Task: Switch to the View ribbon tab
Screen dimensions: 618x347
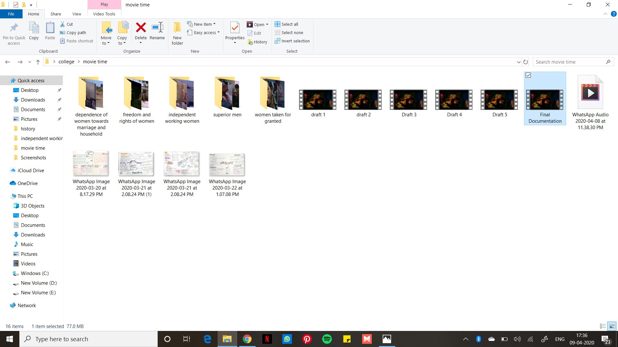Action: click(77, 14)
